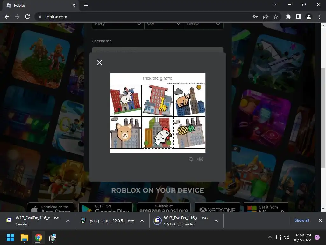This screenshot has width=326, height=245.
Task: Open the clock showing 12:05 PM
Action: (302, 237)
